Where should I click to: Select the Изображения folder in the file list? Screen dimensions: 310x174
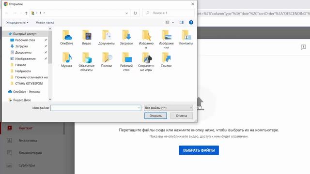(166, 40)
